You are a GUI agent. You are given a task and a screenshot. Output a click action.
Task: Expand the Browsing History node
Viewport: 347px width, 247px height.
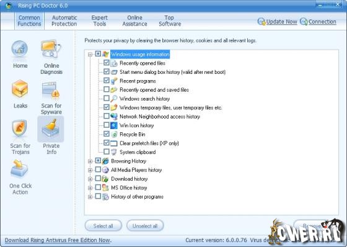[x=90, y=161]
